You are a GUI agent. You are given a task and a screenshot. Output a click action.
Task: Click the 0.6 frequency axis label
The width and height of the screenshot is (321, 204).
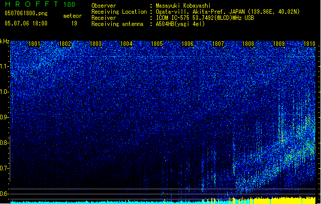[5, 194]
